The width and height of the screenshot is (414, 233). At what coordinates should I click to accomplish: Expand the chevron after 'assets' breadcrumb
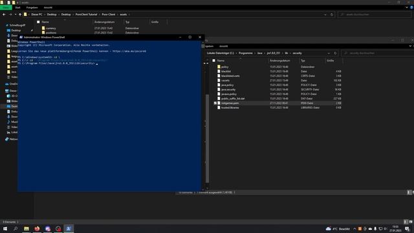(129, 14)
